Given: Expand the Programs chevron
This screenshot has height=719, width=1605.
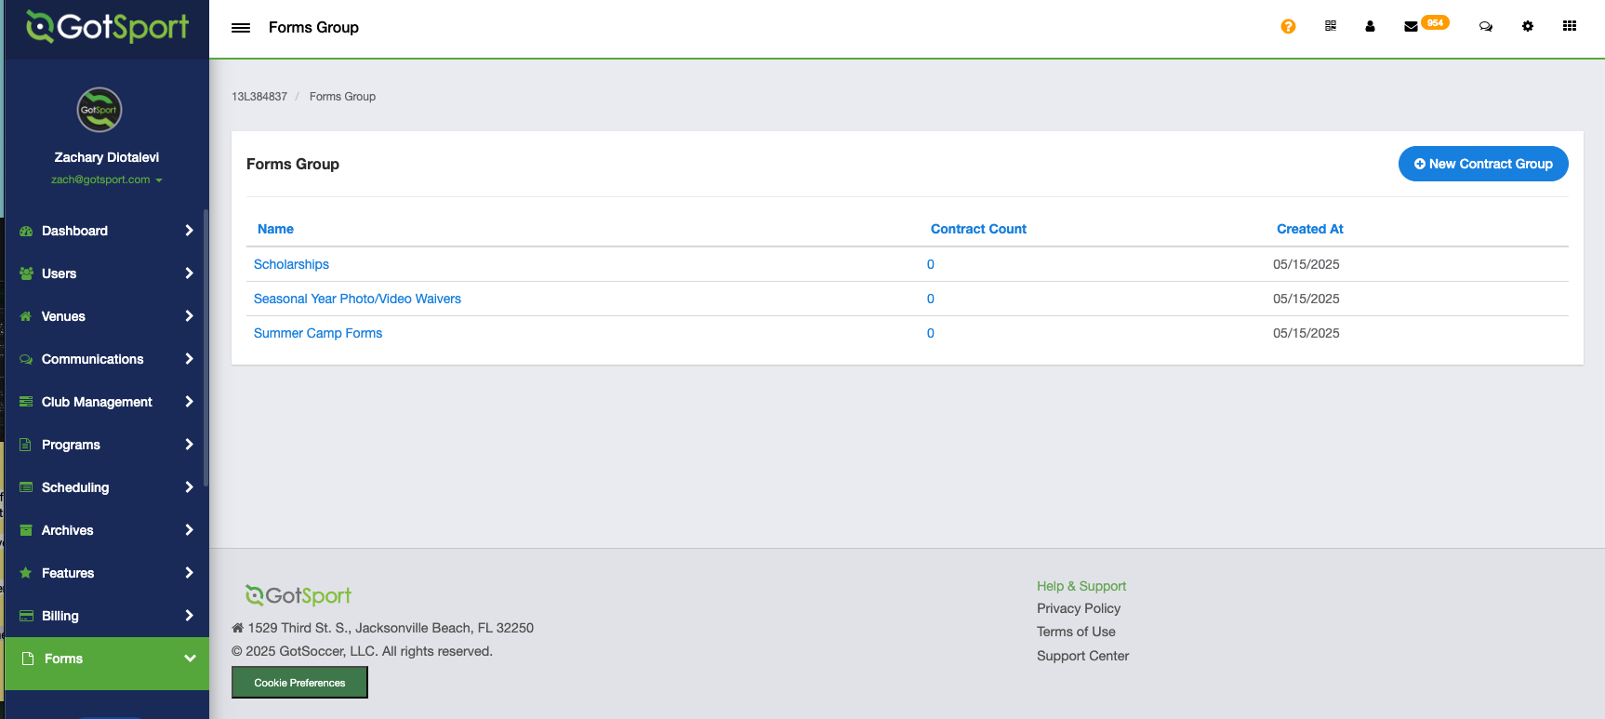Looking at the screenshot, I should pyautogui.click(x=189, y=445).
